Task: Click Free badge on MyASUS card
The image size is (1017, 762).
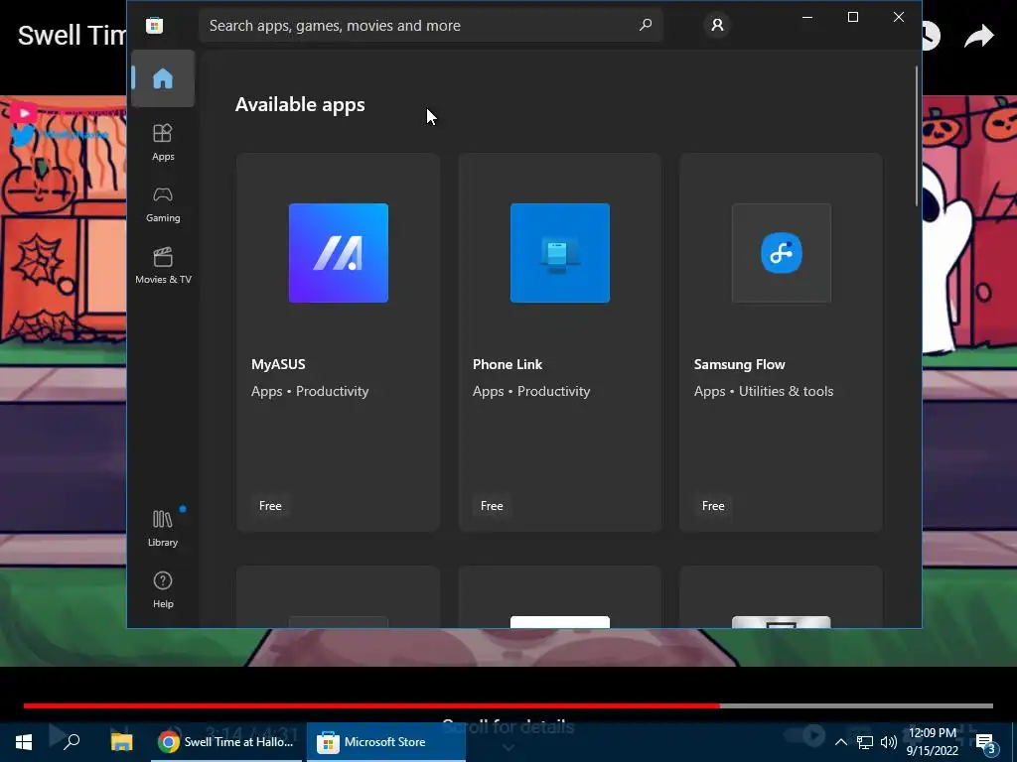Action: (x=270, y=506)
